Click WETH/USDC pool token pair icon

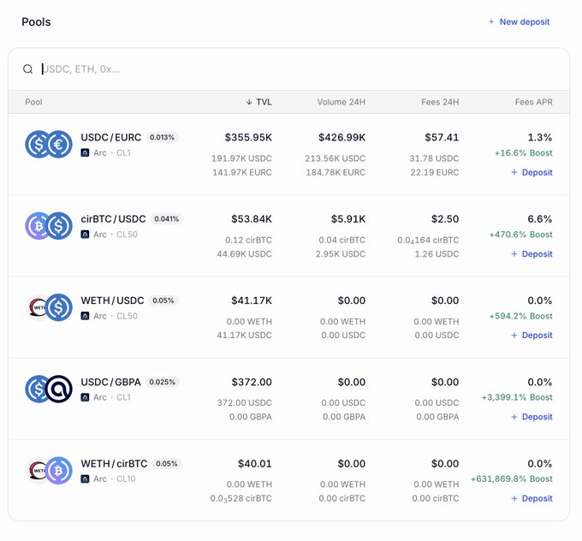pyautogui.click(x=49, y=307)
